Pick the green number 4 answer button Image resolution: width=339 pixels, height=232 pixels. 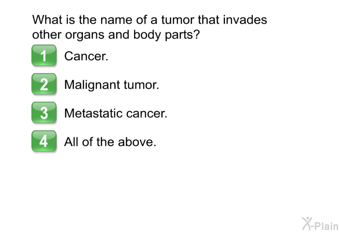(x=44, y=141)
